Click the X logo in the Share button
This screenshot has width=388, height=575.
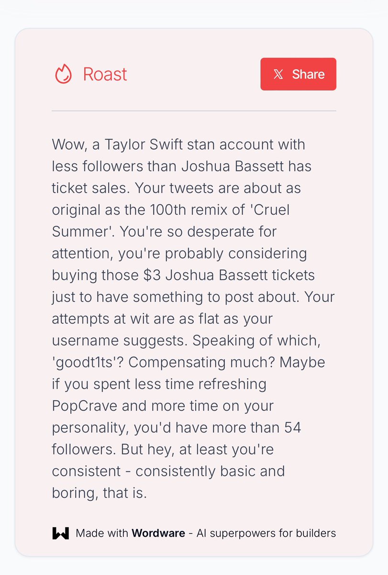tap(278, 74)
